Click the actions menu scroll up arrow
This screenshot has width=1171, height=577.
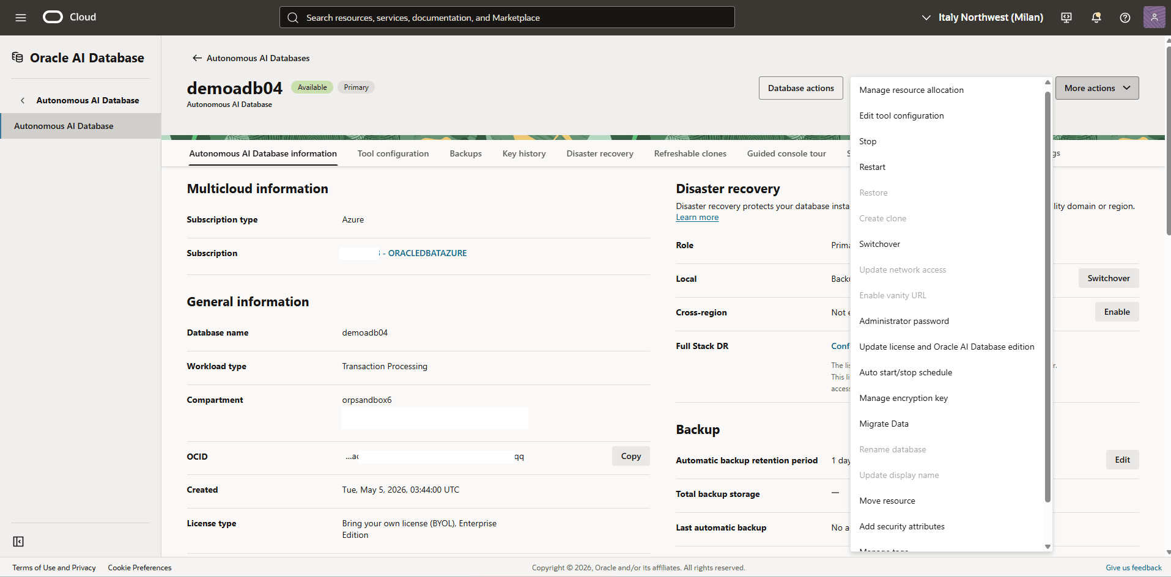tap(1047, 82)
